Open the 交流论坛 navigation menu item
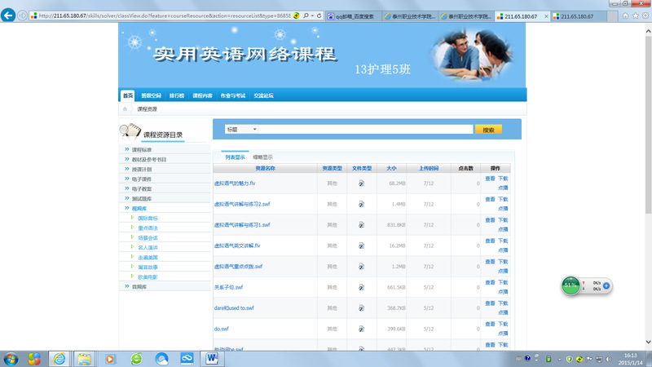 (263, 95)
